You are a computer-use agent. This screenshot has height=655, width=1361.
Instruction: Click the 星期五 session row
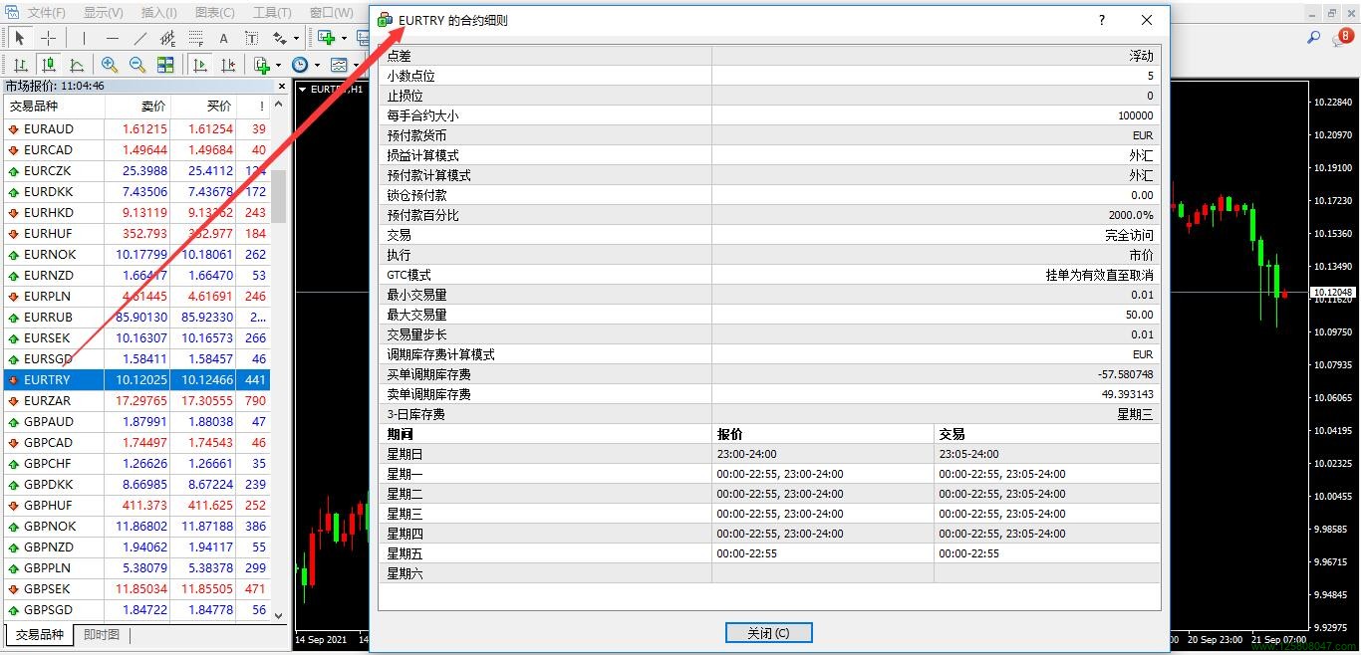point(769,553)
